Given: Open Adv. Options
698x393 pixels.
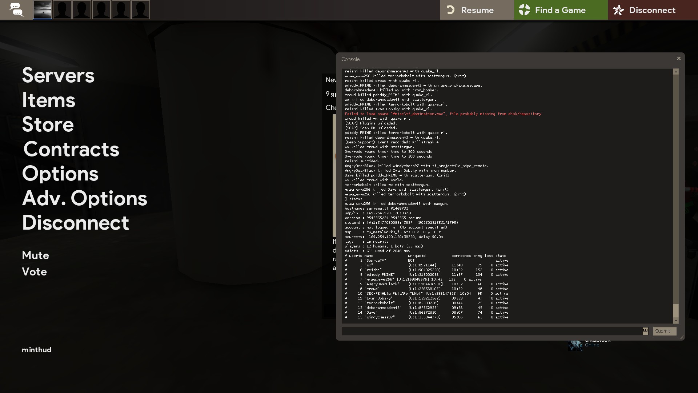Looking at the screenshot, I should pos(84,198).
